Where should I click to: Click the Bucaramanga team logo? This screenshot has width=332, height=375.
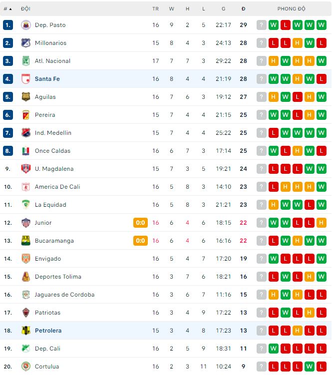[26, 241]
